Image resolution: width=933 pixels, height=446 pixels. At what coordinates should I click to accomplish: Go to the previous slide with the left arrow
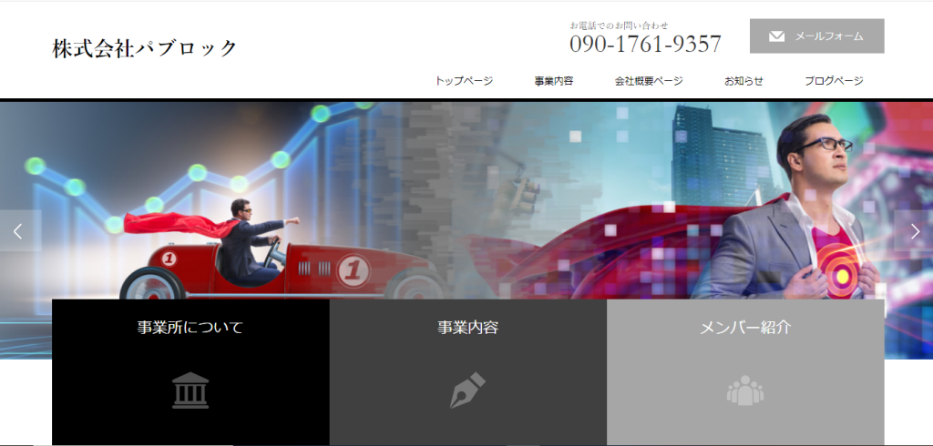point(19,231)
